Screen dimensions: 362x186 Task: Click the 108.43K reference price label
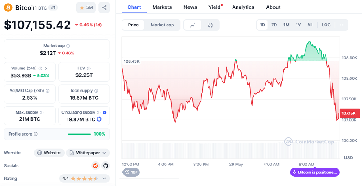click(x=131, y=61)
